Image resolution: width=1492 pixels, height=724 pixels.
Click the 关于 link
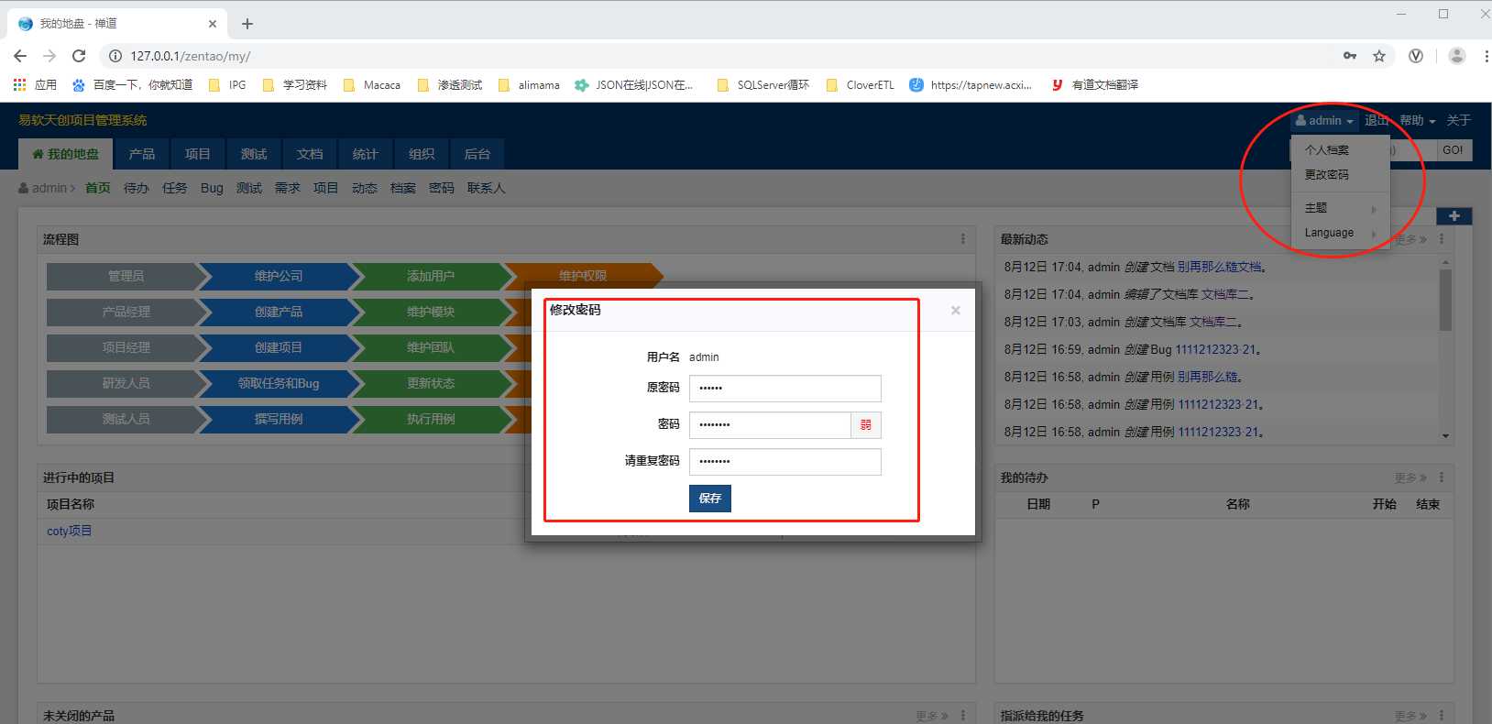[1458, 120]
